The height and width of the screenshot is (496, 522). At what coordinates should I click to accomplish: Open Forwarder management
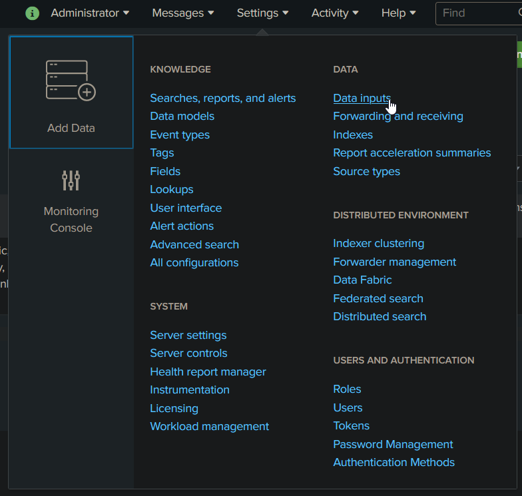[394, 262]
